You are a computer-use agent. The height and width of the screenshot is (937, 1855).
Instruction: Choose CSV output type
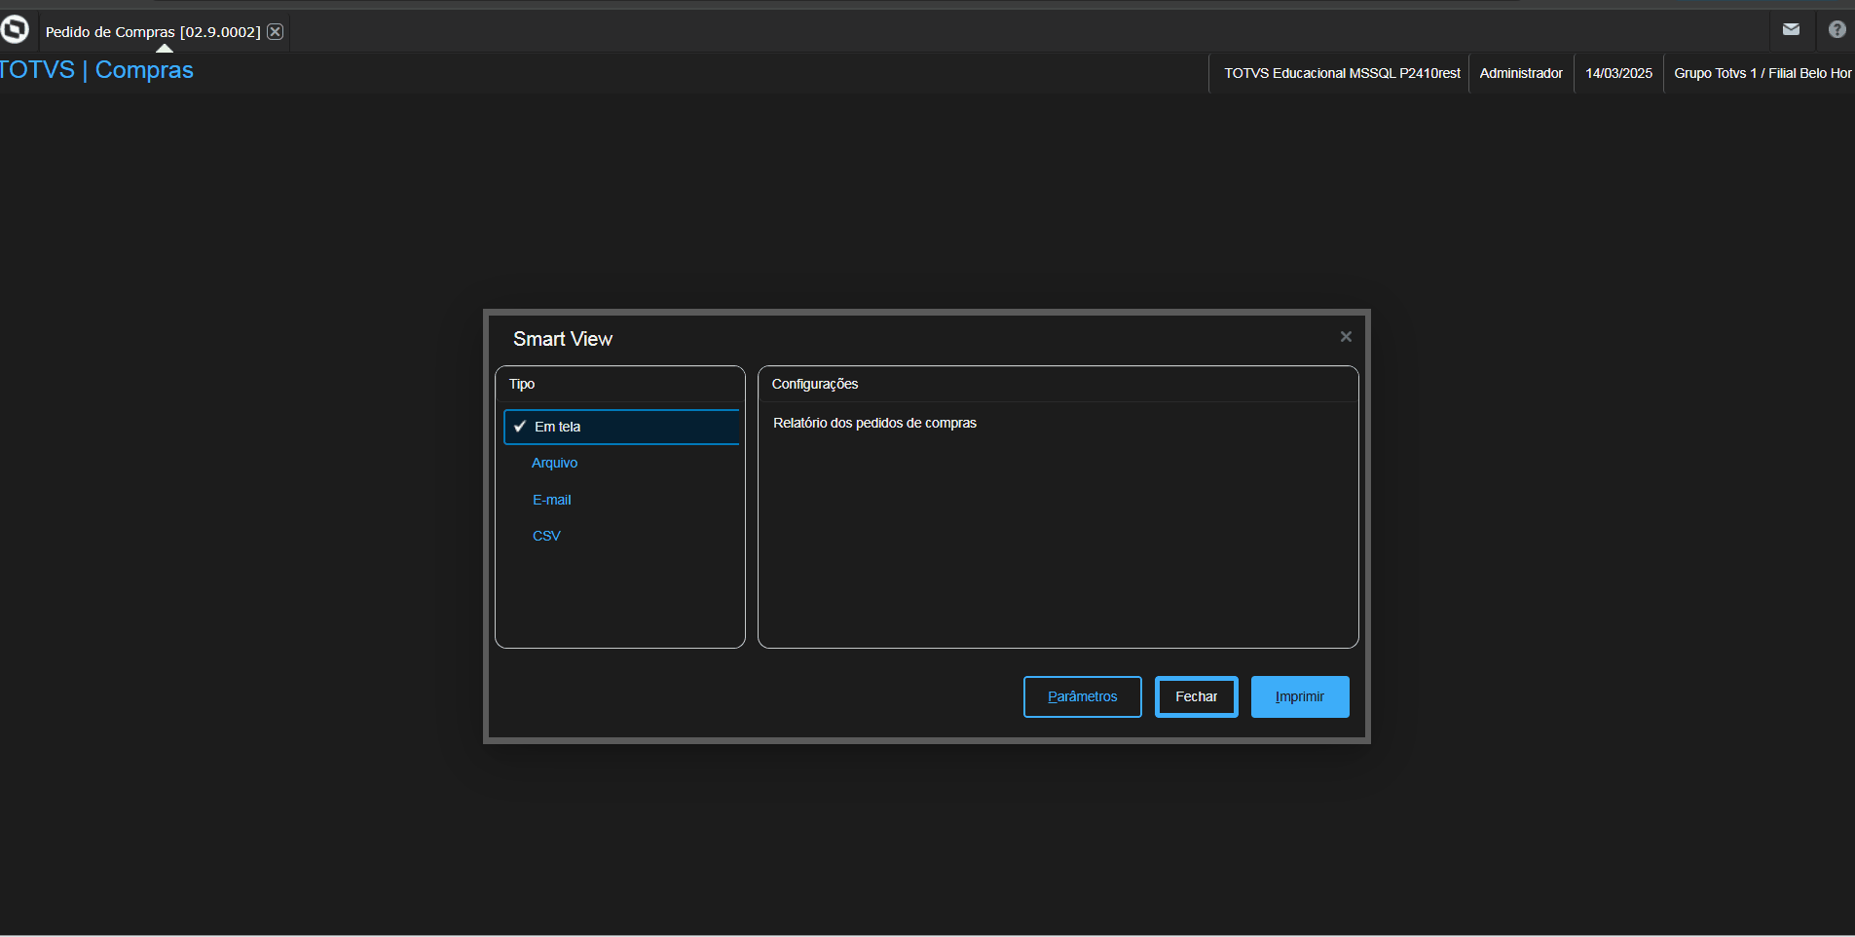pos(546,536)
